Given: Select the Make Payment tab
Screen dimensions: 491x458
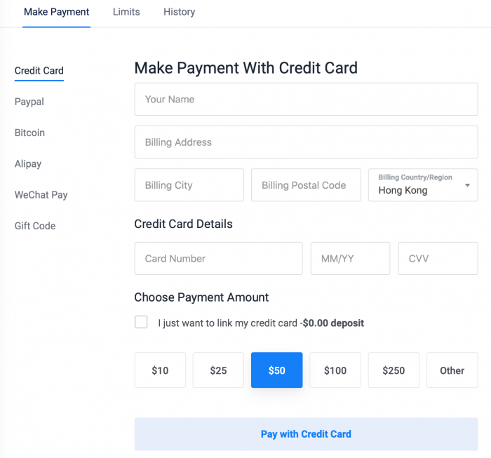Looking at the screenshot, I should (x=56, y=12).
